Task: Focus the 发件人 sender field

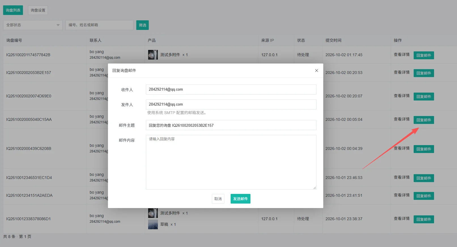Action: coord(231,104)
